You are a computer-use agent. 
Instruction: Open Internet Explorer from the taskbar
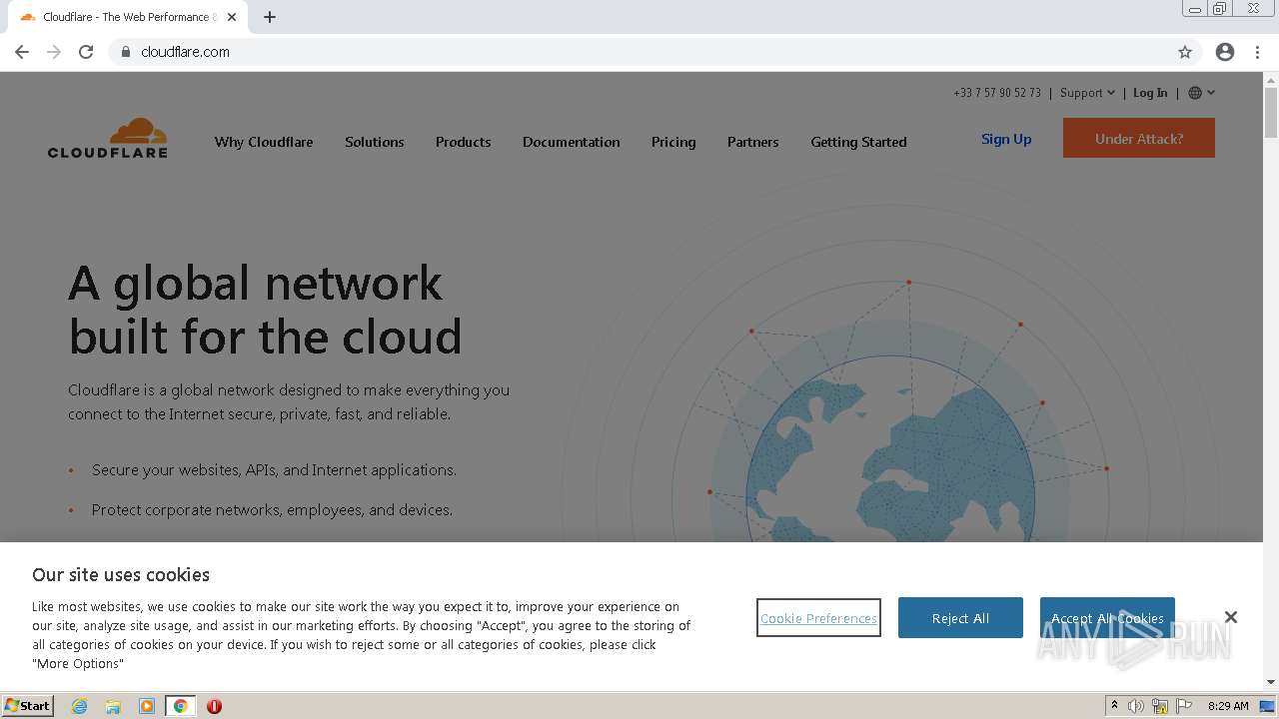[79, 706]
